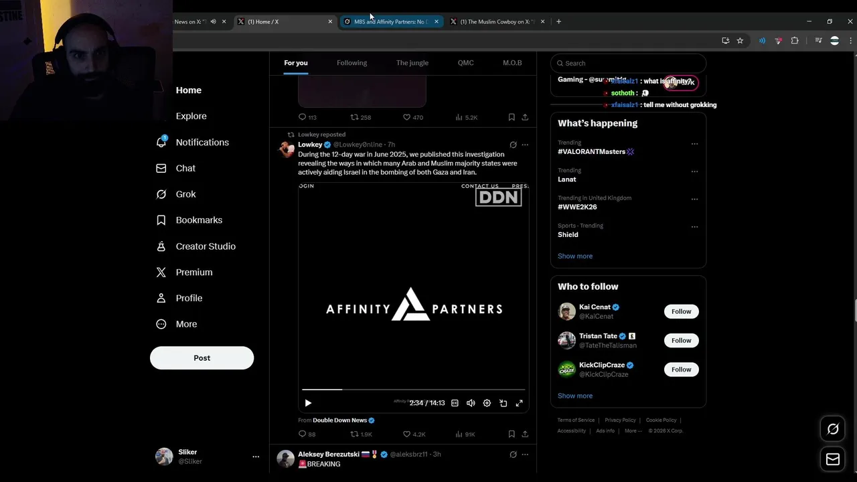Expand the footer More menu

(631, 431)
